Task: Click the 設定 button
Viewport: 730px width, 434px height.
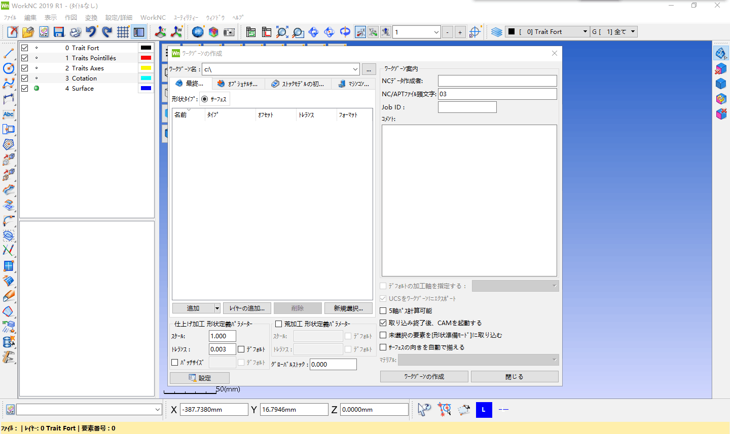Action: click(x=200, y=378)
